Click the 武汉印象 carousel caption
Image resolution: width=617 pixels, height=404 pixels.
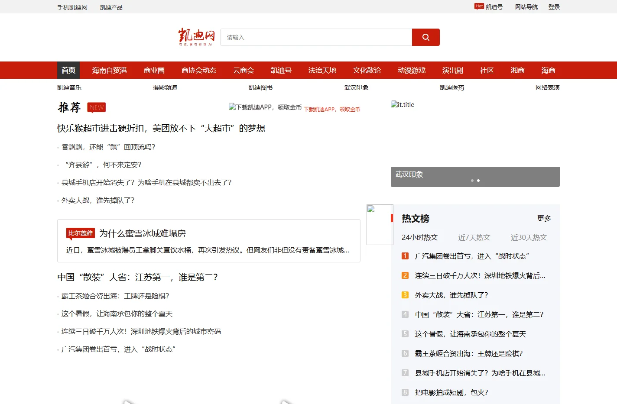[409, 175]
